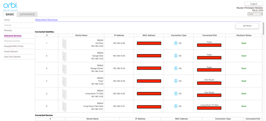Open ReadySHARE Printer in the sidebar
Screen dimensions: 266x121
[x=14, y=46]
